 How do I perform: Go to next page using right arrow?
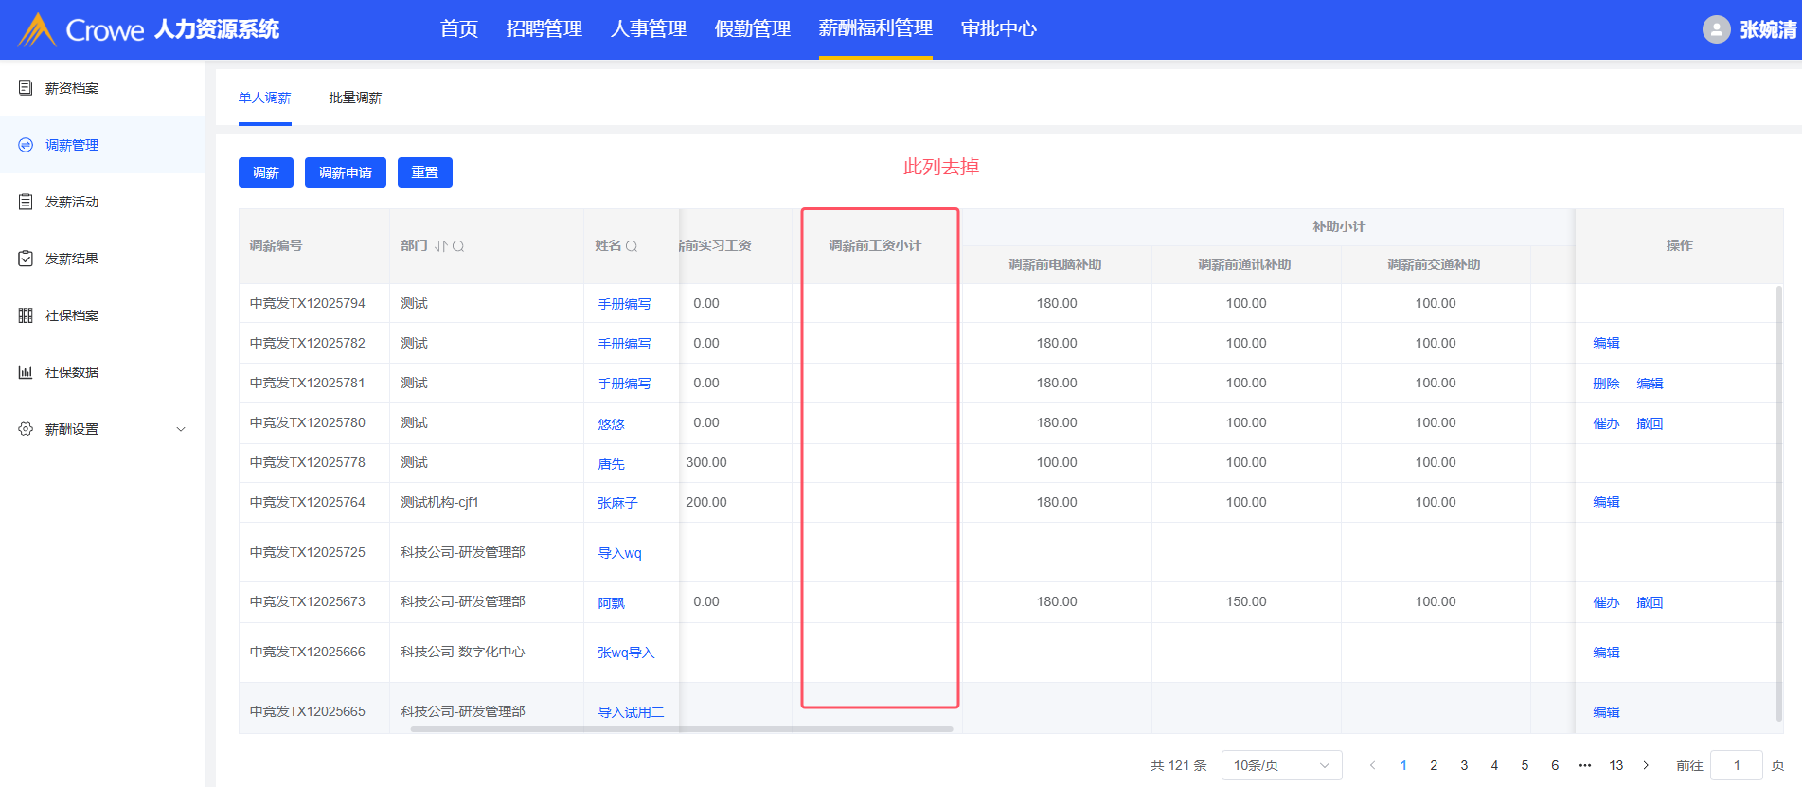point(1646,765)
